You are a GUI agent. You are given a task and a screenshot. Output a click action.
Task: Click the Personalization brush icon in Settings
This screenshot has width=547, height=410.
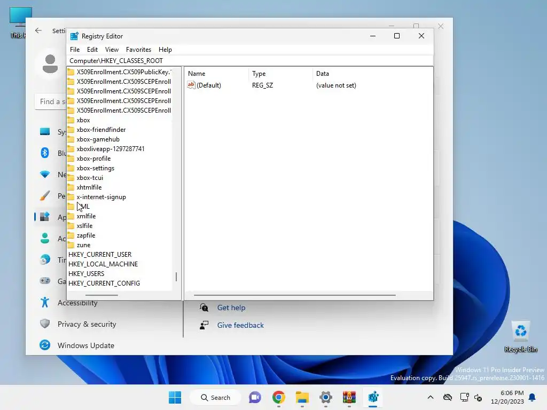pyautogui.click(x=45, y=195)
